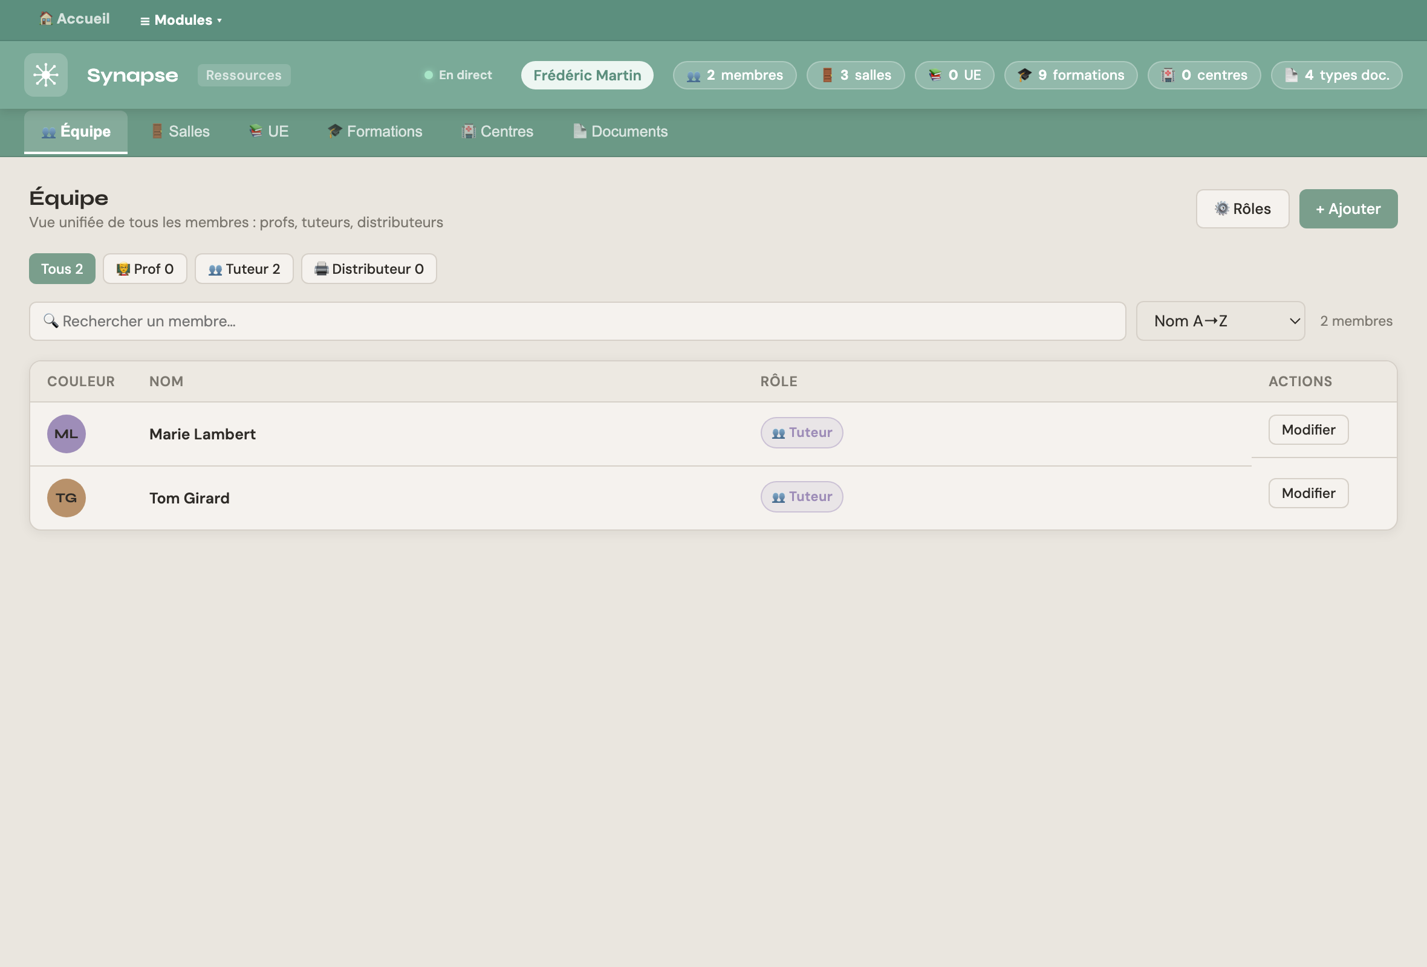Click the Synapse logo icon
1427x967 pixels.
(46, 75)
